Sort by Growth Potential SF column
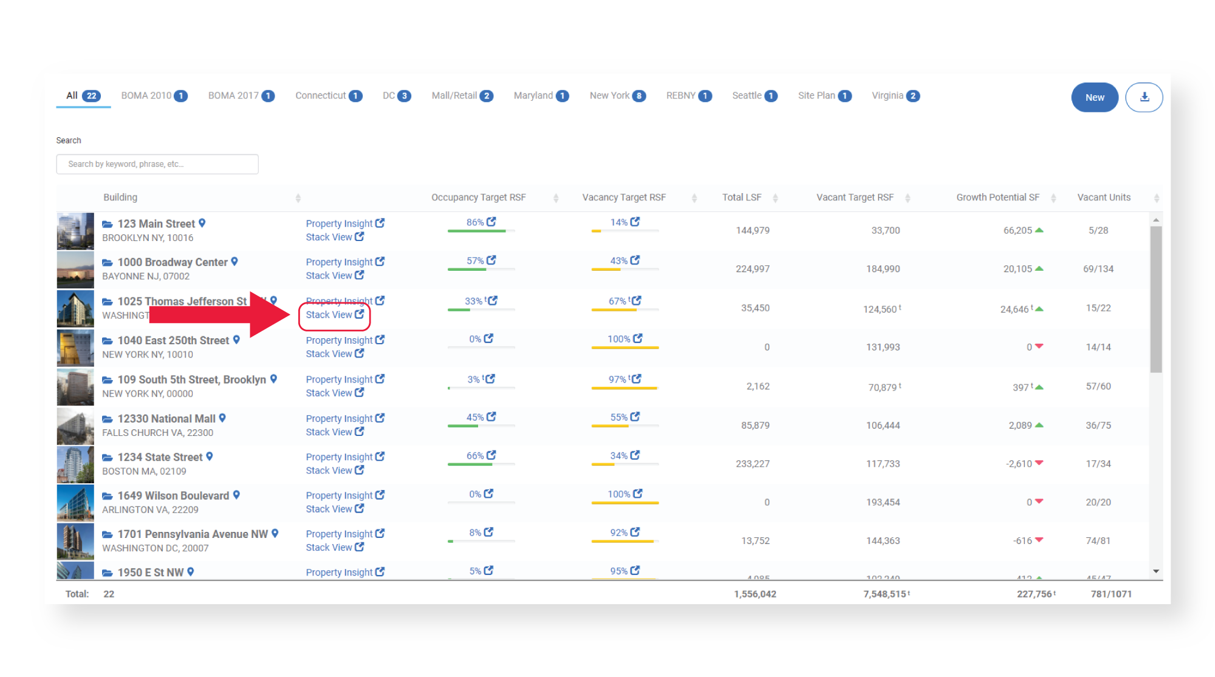Screen dimensions: 1215x677 [x=1053, y=198]
